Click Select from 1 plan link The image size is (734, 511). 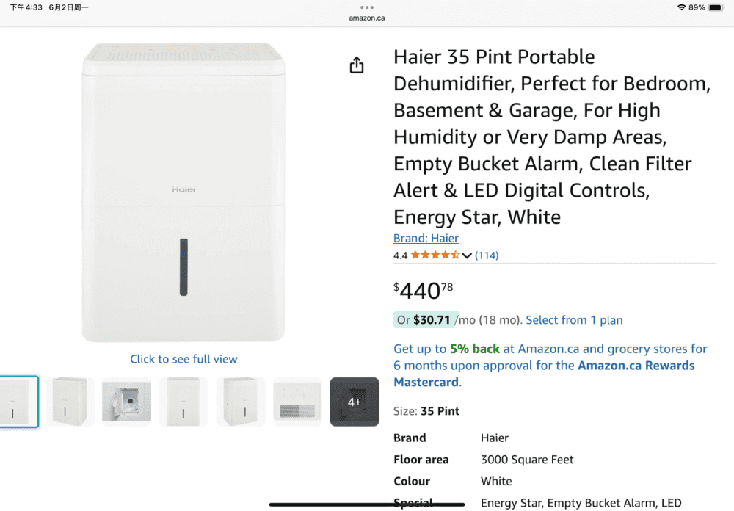tap(574, 320)
